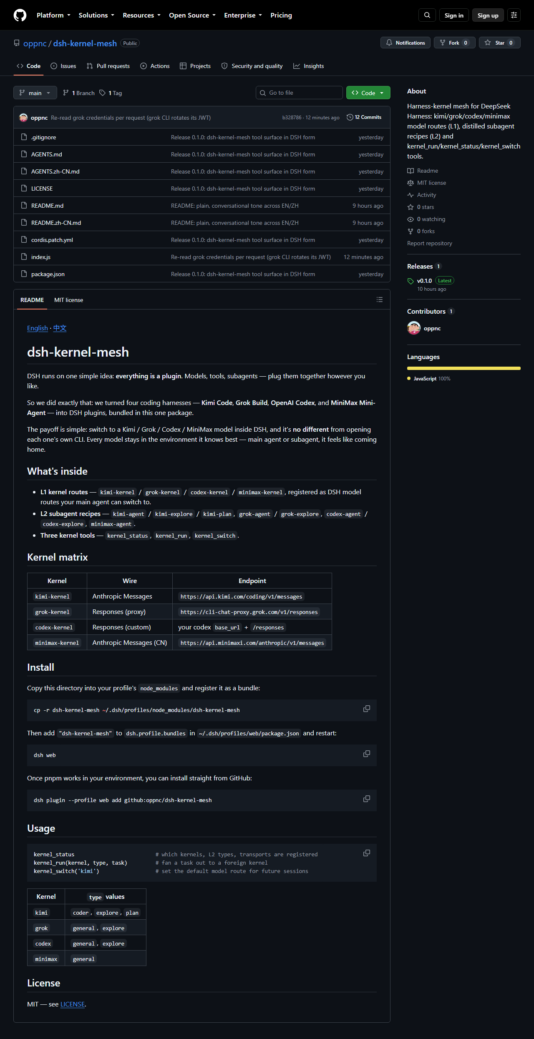Click the v0.1.0 release tag icon

coord(411,281)
